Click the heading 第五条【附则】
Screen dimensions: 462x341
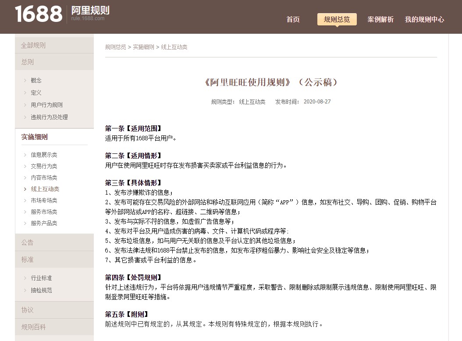(127, 314)
